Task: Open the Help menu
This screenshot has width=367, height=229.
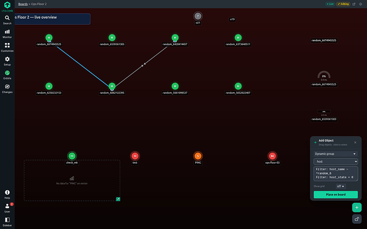Action: tap(7, 194)
